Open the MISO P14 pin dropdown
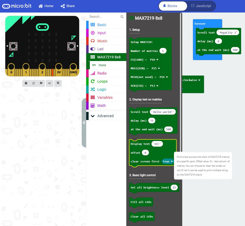The height and width of the screenshot is (226, 245). [x=164, y=77]
